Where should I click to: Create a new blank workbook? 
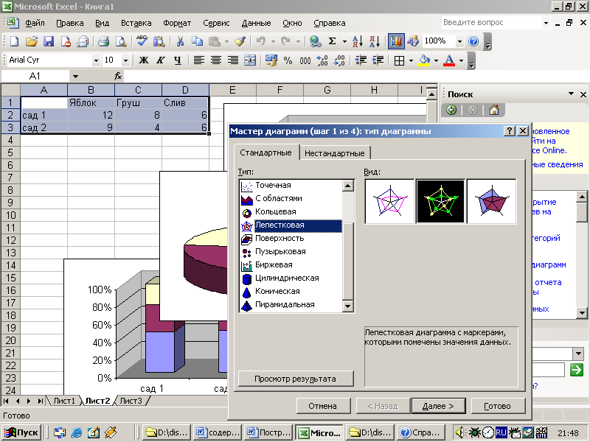pyautogui.click(x=14, y=41)
